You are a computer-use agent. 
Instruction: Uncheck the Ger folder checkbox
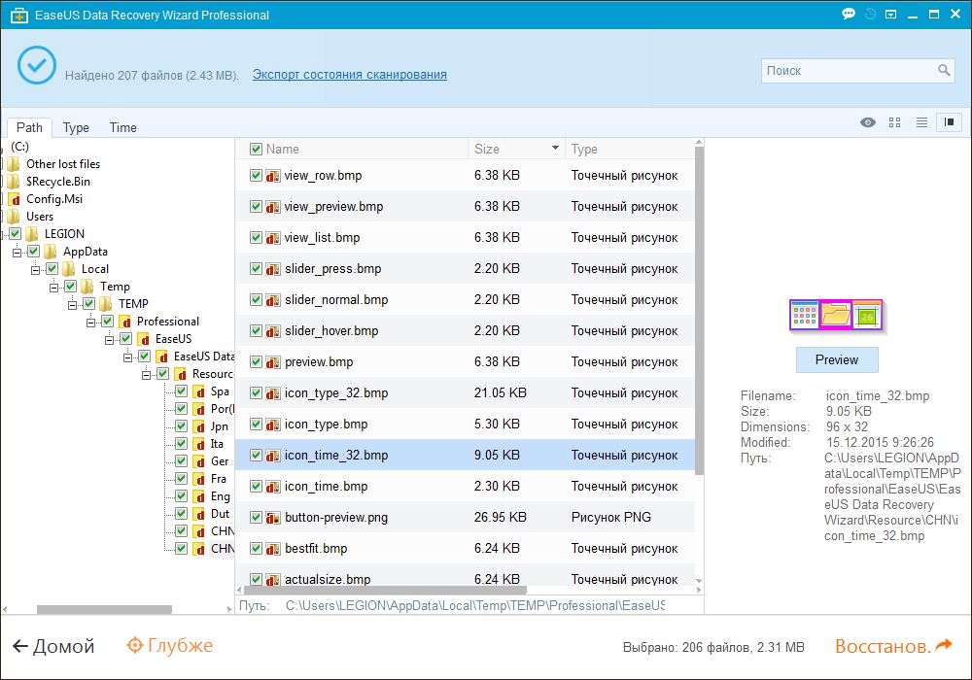point(181,460)
